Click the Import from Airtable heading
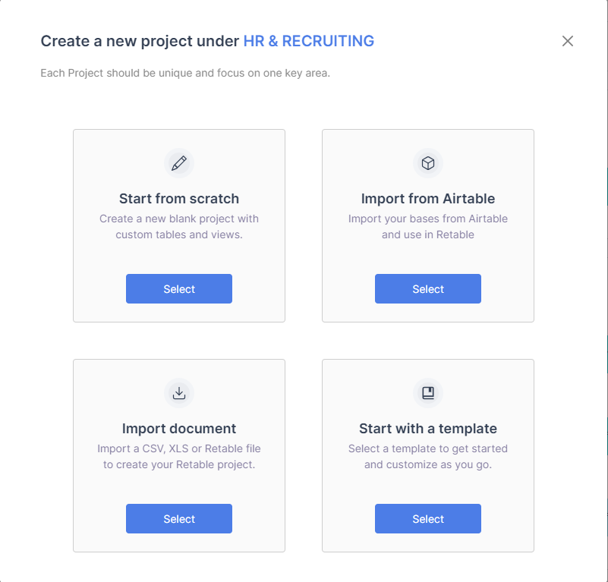608x582 pixels. click(x=428, y=199)
